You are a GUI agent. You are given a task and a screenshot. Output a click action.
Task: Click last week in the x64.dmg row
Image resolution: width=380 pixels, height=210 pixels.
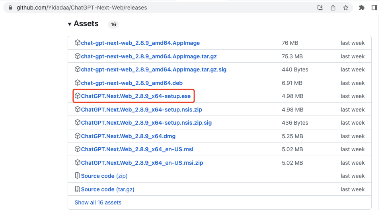353,136
